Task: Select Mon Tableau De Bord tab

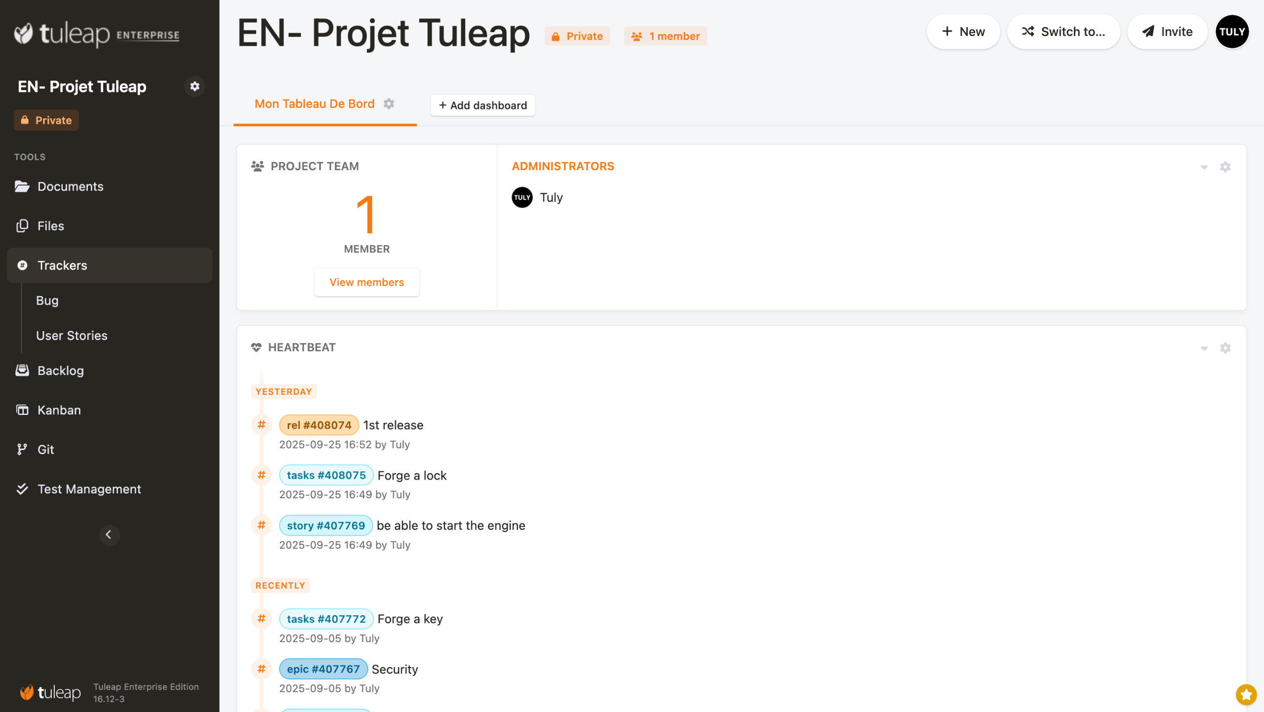Action: [314, 104]
